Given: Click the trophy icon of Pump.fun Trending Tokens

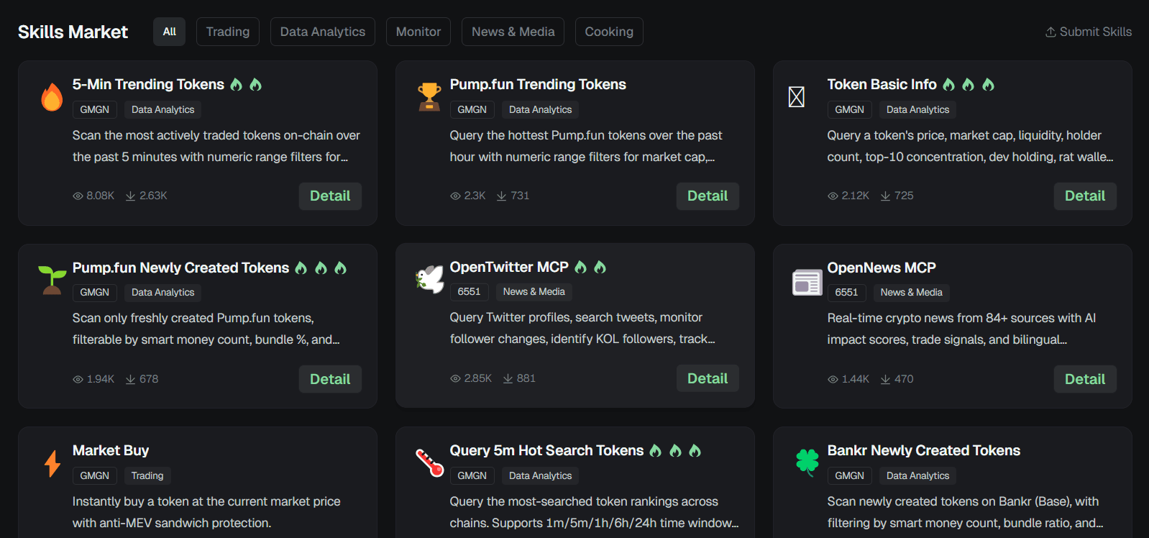Looking at the screenshot, I should 429,96.
